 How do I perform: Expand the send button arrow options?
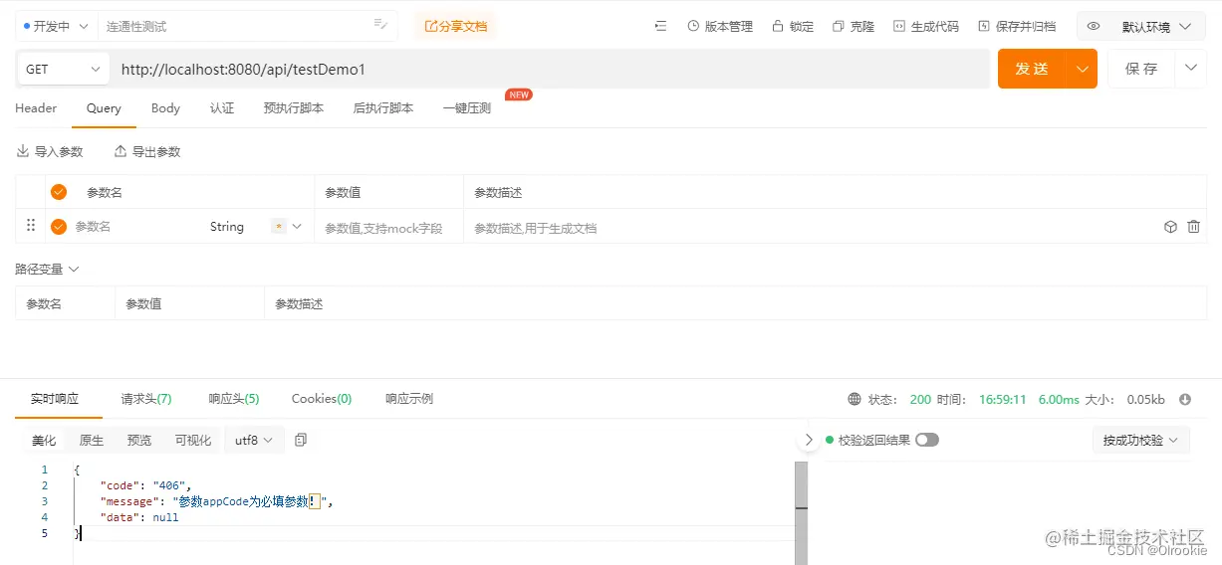point(1082,69)
